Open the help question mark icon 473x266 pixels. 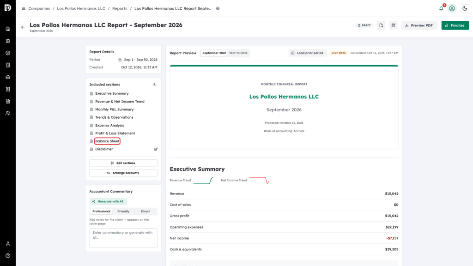8,256
